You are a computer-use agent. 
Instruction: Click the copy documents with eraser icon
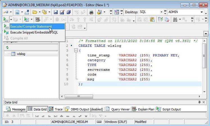tap(167, 20)
